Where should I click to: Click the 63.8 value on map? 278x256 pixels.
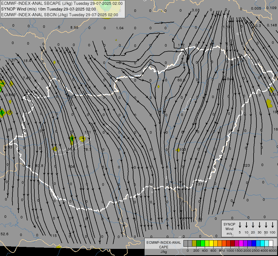tap(39, 166)
